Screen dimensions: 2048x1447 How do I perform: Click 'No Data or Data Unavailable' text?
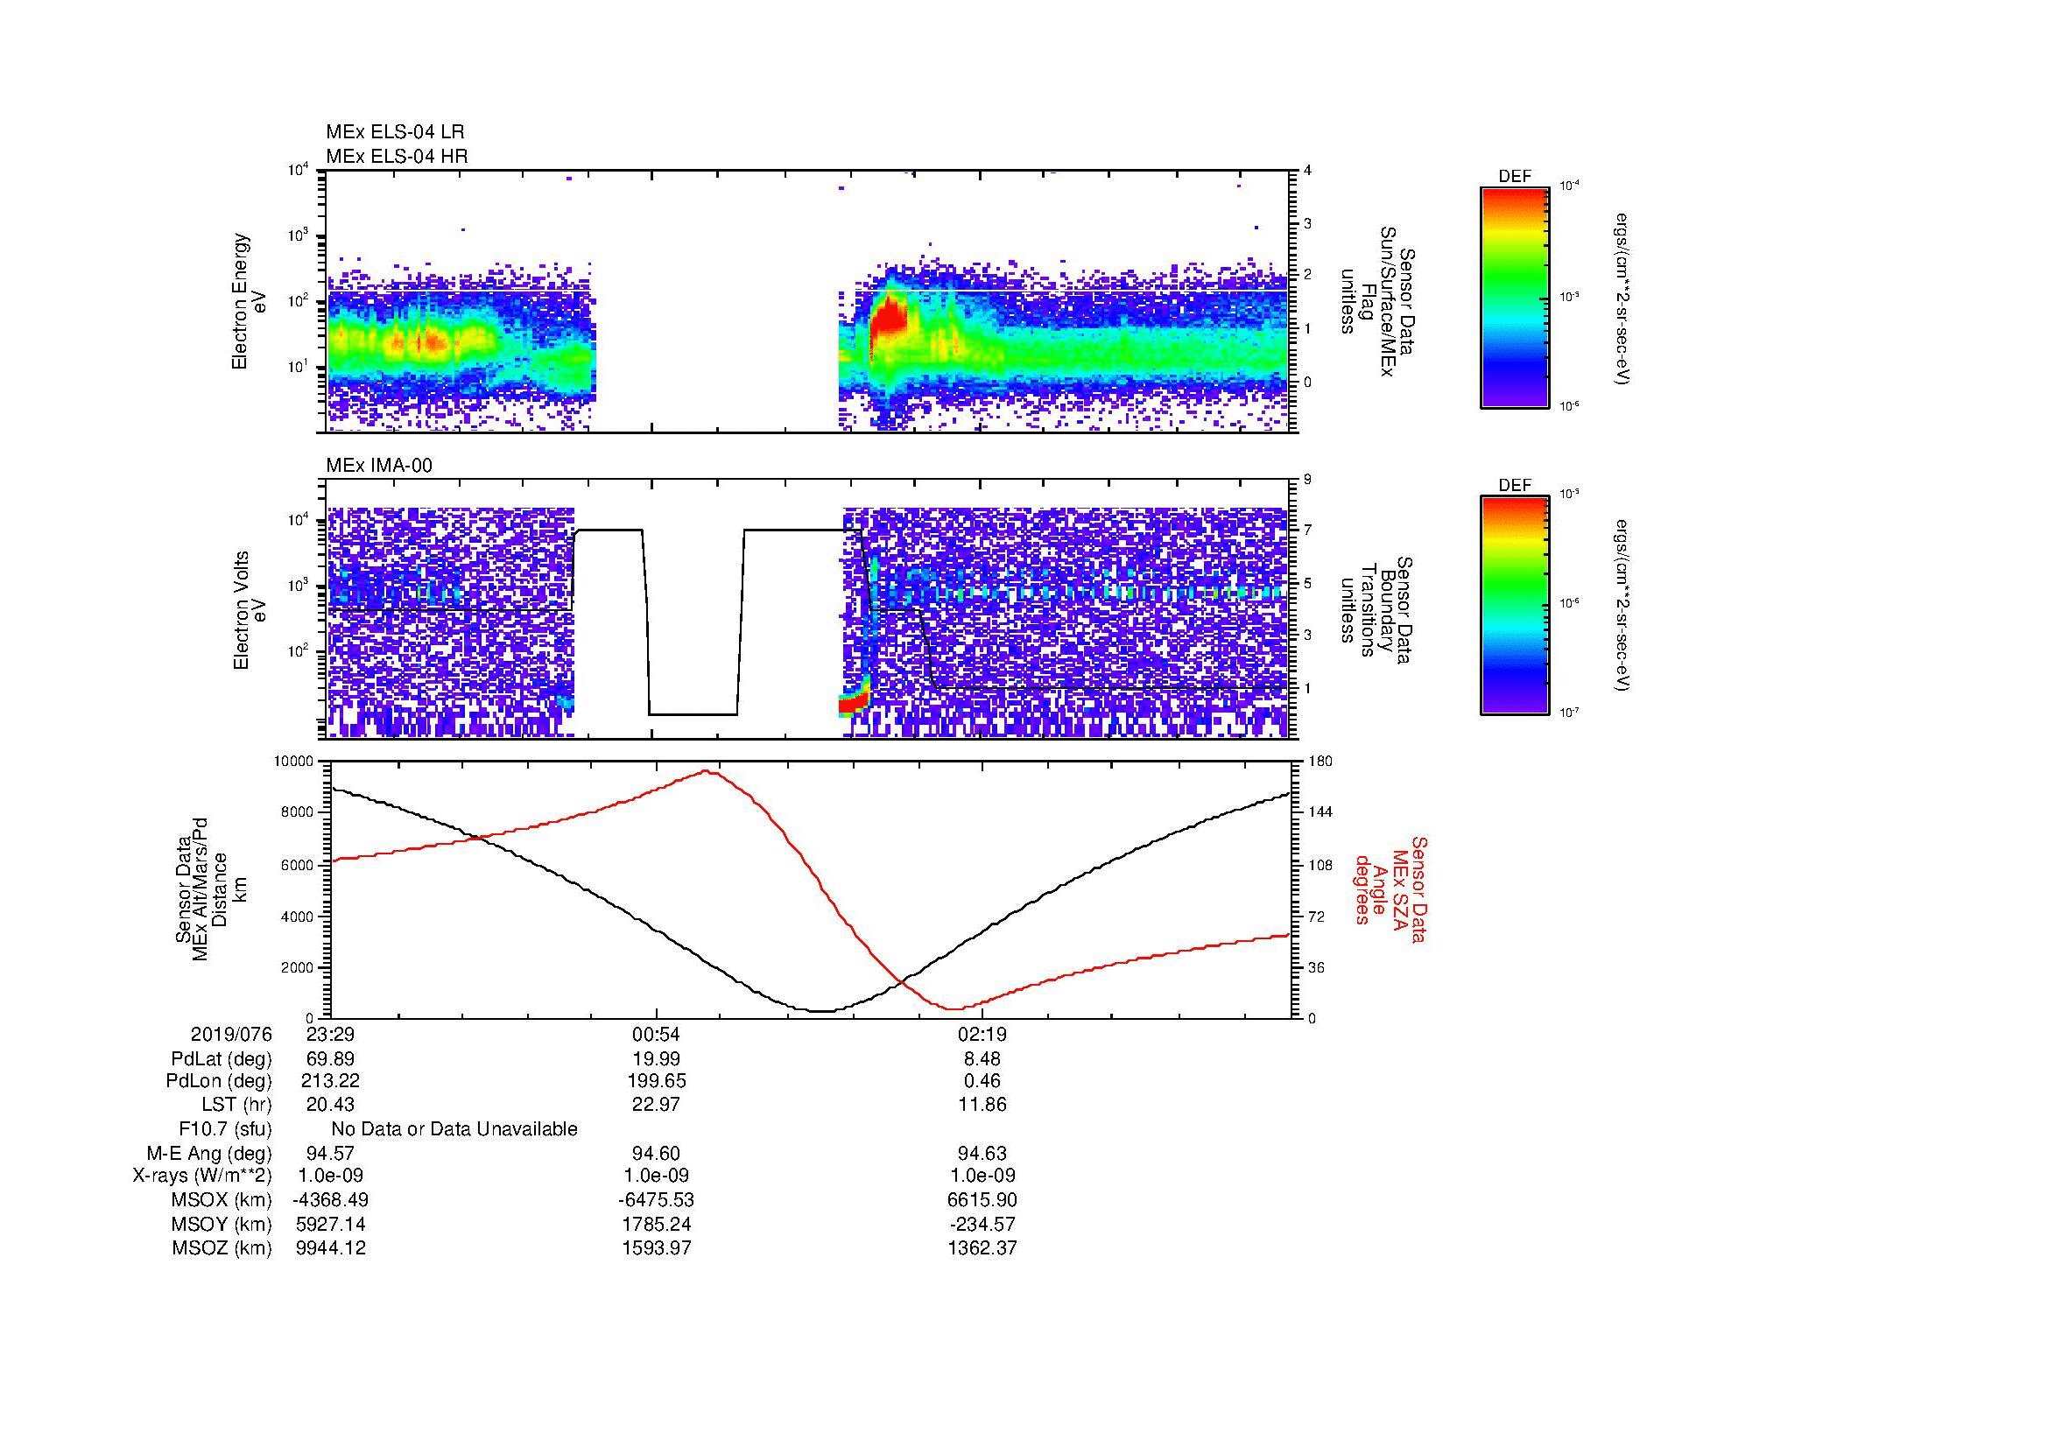point(454,1129)
